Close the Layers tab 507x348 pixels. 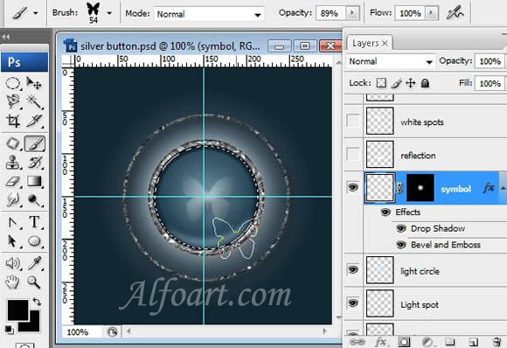pos(385,44)
